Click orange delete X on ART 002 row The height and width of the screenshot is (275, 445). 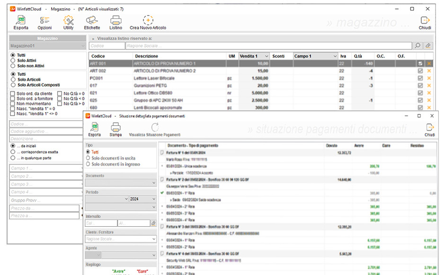coord(429,71)
